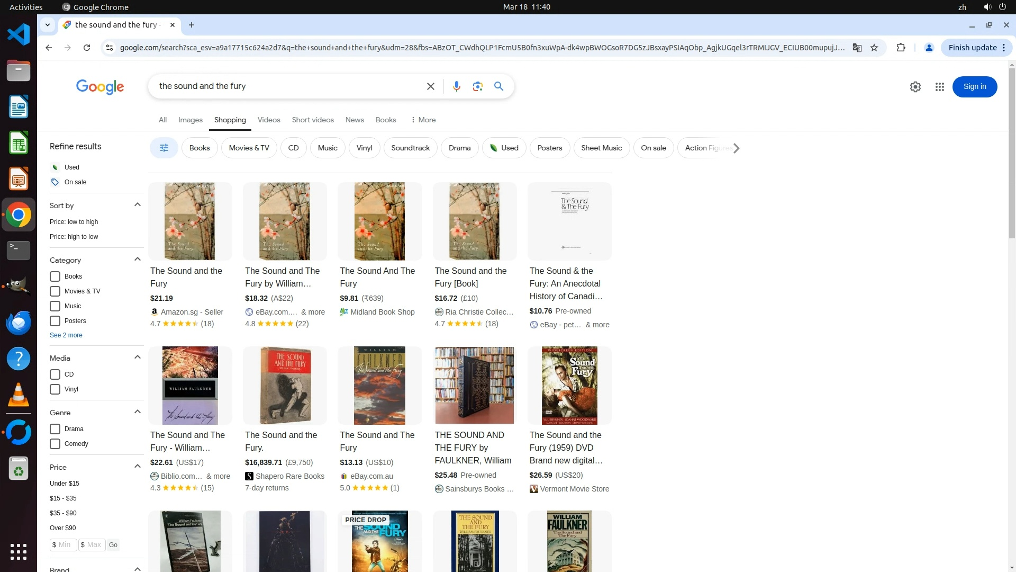Enable the Vinyl media checkbox
The width and height of the screenshot is (1016, 572).
point(55,389)
